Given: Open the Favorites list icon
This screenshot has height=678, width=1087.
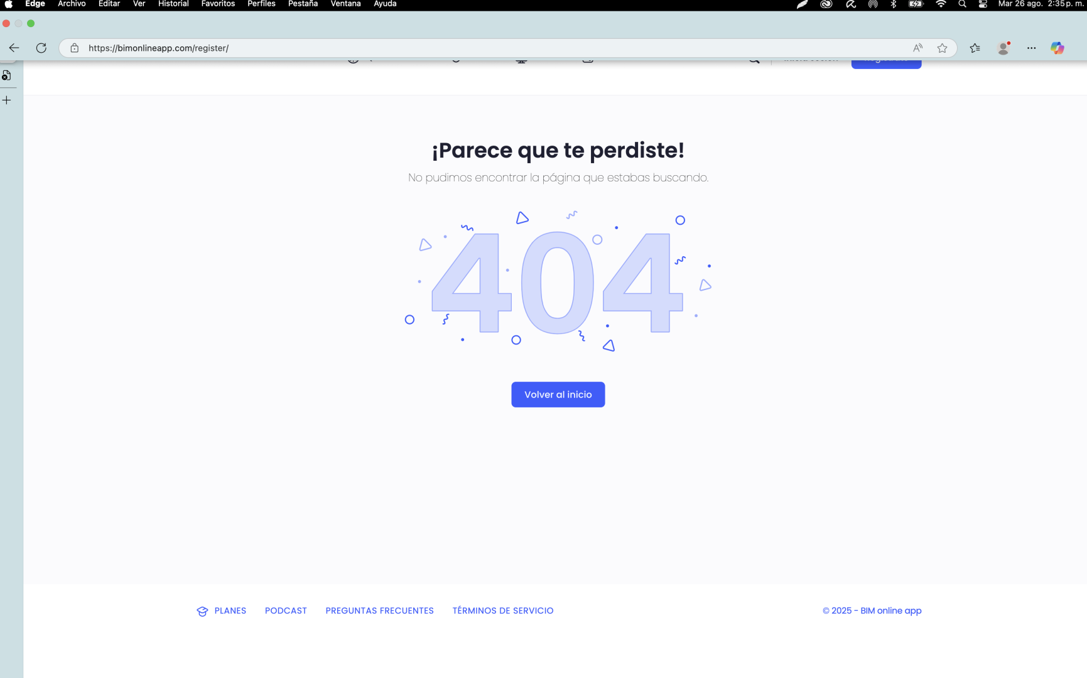Looking at the screenshot, I should click(975, 48).
